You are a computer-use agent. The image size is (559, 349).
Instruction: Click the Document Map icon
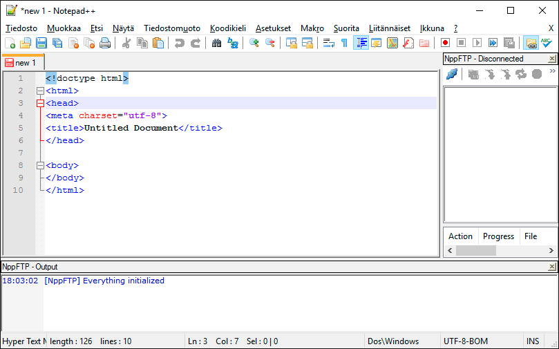pos(392,43)
